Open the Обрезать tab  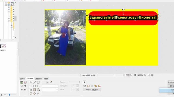pos(38,79)
